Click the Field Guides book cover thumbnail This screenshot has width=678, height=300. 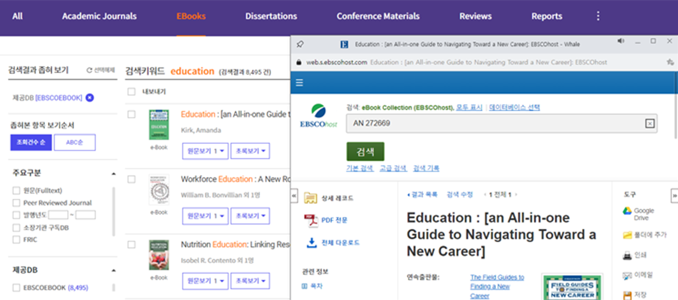click(572, 287)
